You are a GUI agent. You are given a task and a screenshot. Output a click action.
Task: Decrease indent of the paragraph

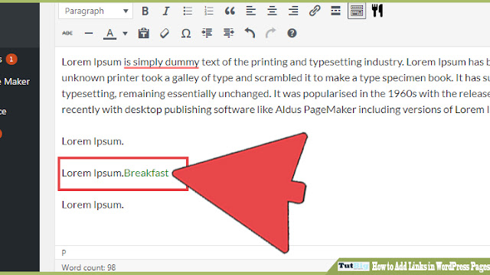(x=207, y=33)
